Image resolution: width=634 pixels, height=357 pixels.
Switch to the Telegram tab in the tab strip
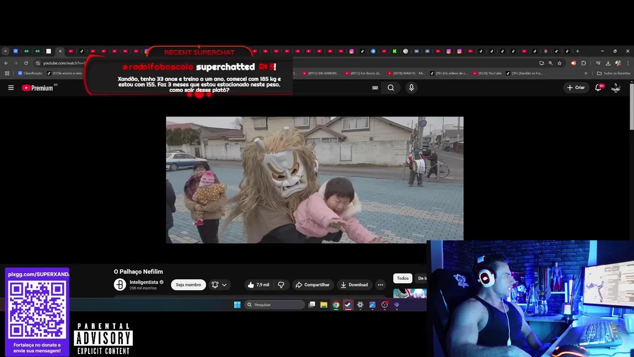coord(373,51)
